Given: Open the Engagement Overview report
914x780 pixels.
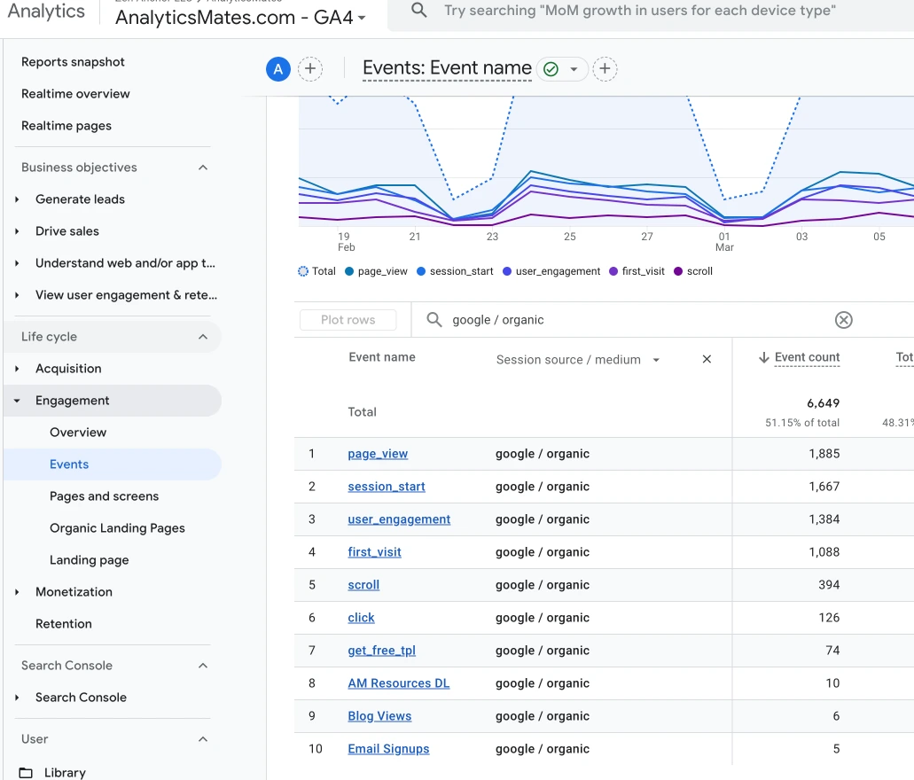Looking at the screenshot, I should [78, 433].
